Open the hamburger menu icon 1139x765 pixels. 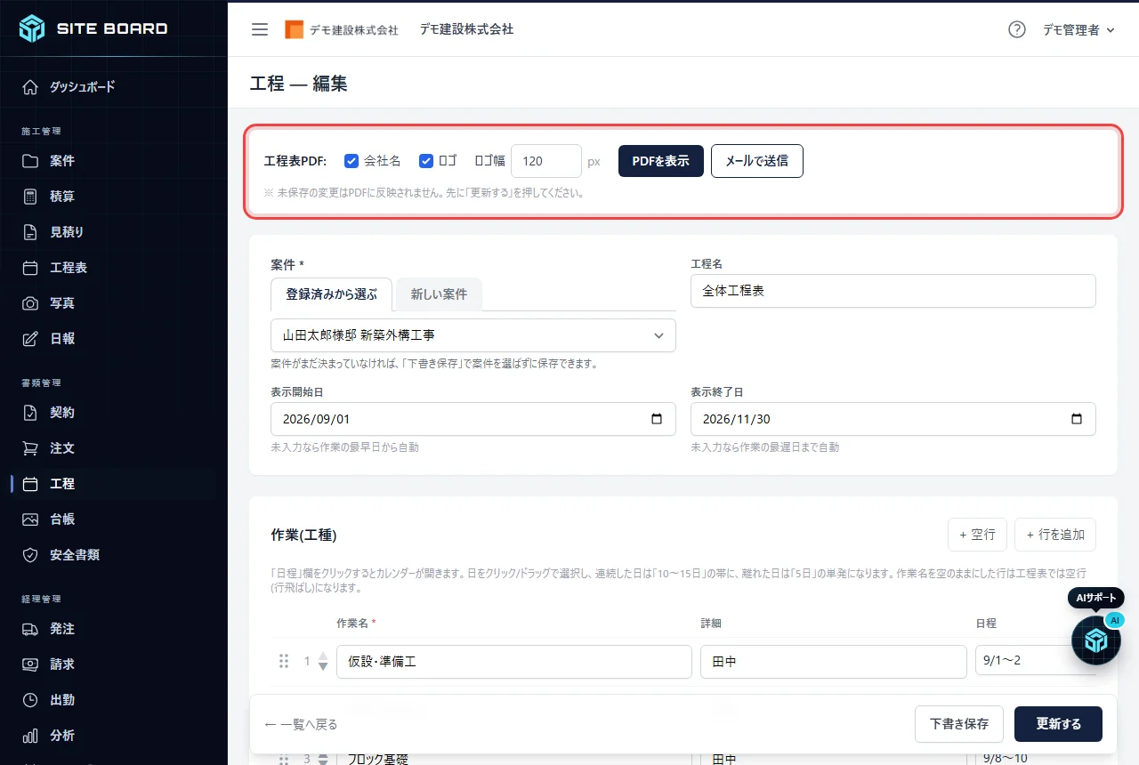click(260, 29)
